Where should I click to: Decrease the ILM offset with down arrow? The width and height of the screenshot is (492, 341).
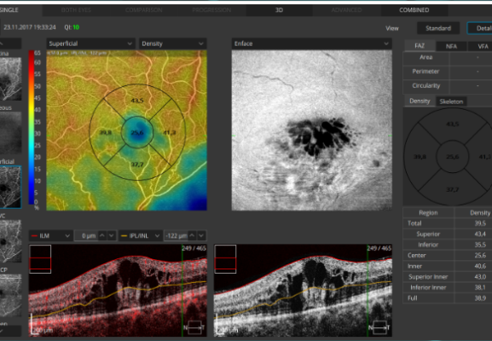tap(112, 235)
